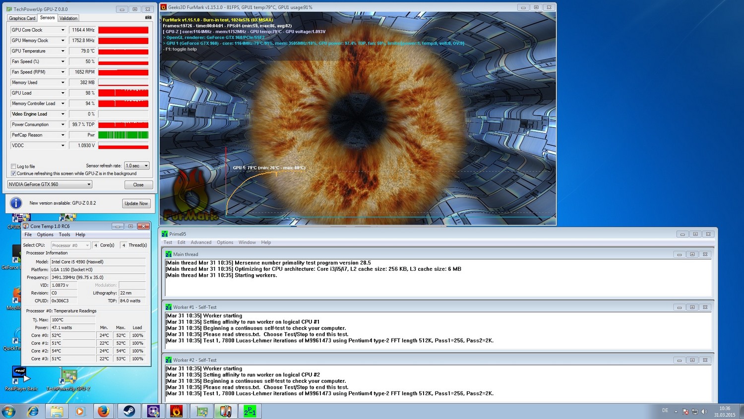Open Windows Explorer folder on taskbar
Screen dimensions: 744x419
pyautogui.click(x=57, y=411)
